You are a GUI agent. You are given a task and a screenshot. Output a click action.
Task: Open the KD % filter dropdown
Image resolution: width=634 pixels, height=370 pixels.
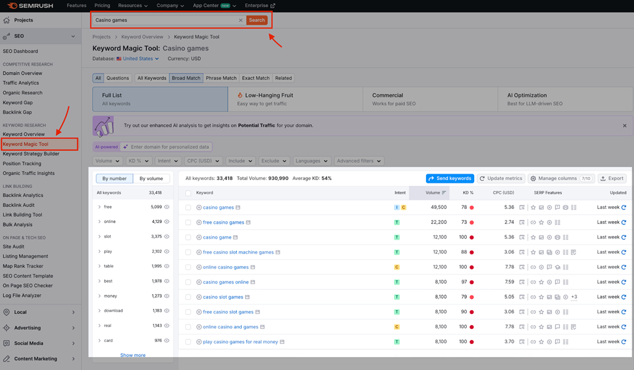coord(139,161)
